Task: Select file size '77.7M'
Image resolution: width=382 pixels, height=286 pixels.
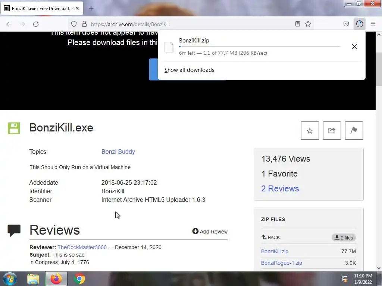Action: click(349, 251)
